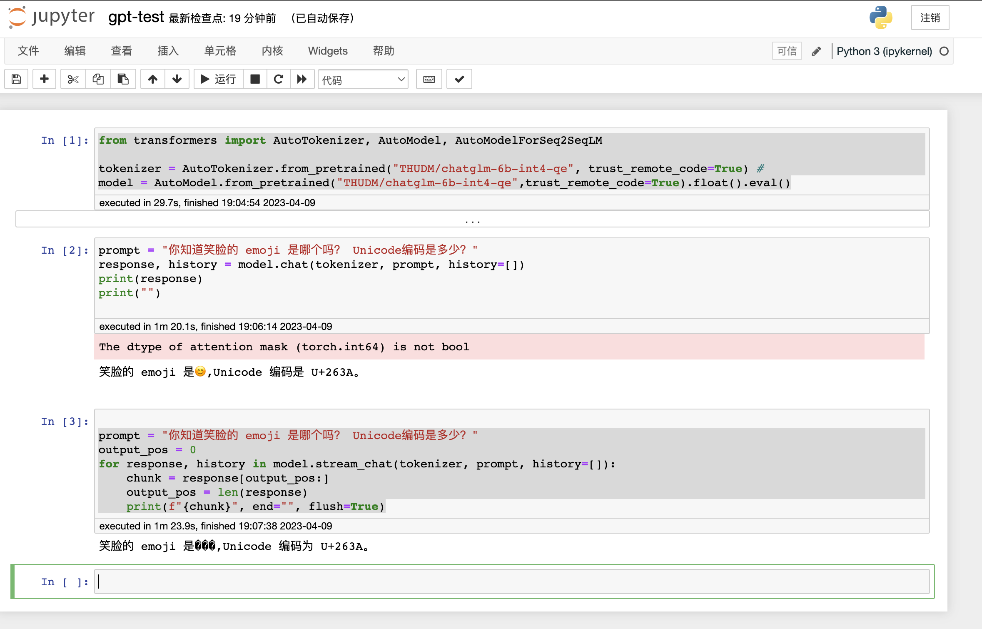This screenshot has height=629, width=982.
Task: Insert a new cell below with plus icon
Action: point(44,79)
